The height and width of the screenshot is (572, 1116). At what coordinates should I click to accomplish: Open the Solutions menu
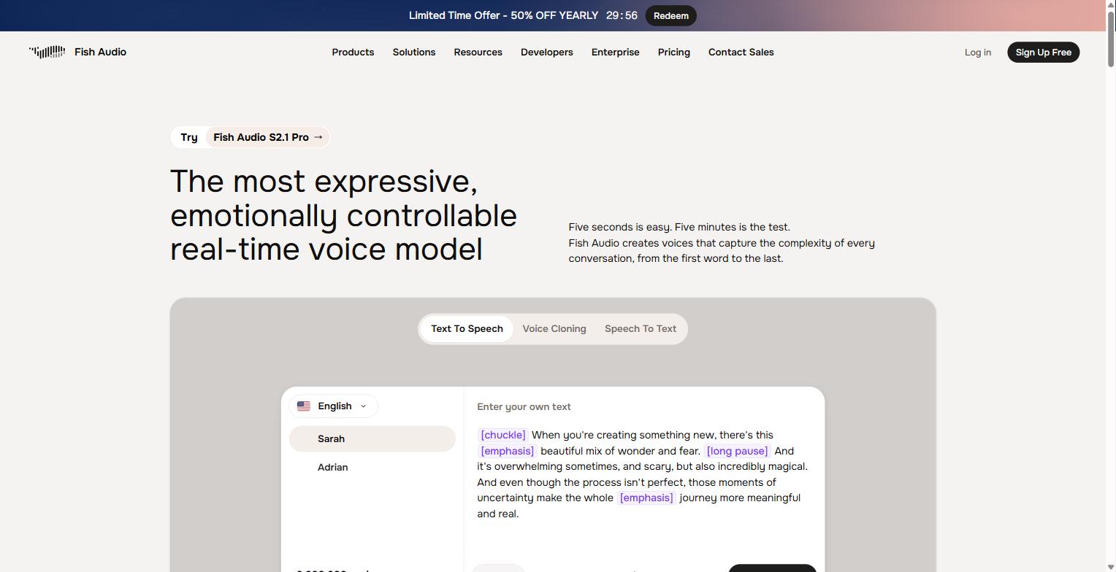pyautogui.click(x=414, y=52)
